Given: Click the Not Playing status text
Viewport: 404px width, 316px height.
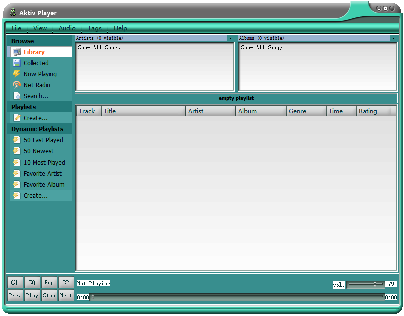Looking at the screenshot, I should coord(94,283).
